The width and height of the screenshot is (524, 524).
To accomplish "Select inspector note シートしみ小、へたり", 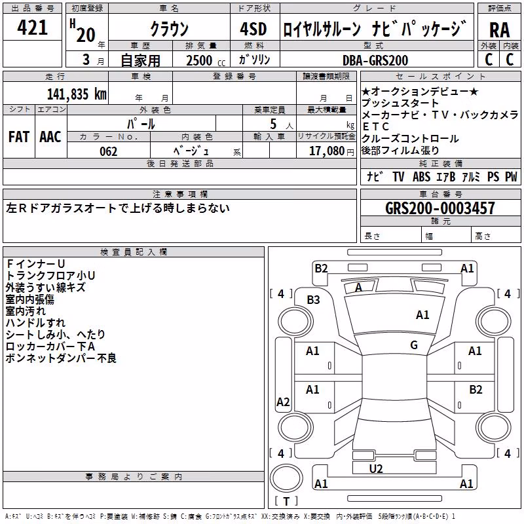I will pos(56,334).
